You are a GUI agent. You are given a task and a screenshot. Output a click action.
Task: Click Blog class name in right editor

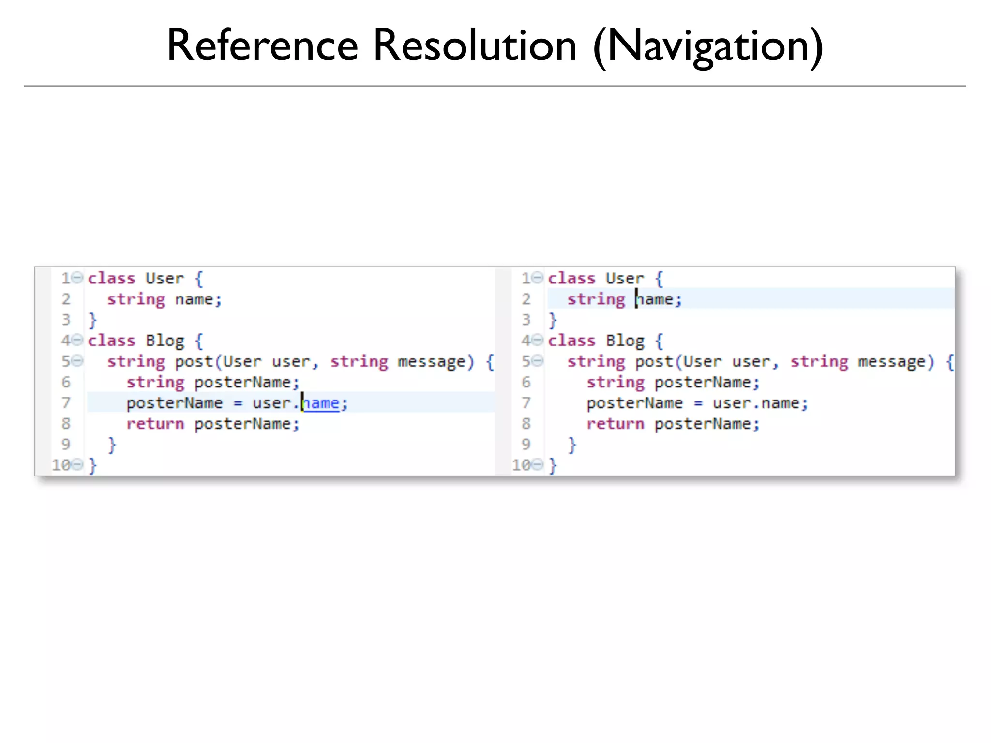[625, 341]
